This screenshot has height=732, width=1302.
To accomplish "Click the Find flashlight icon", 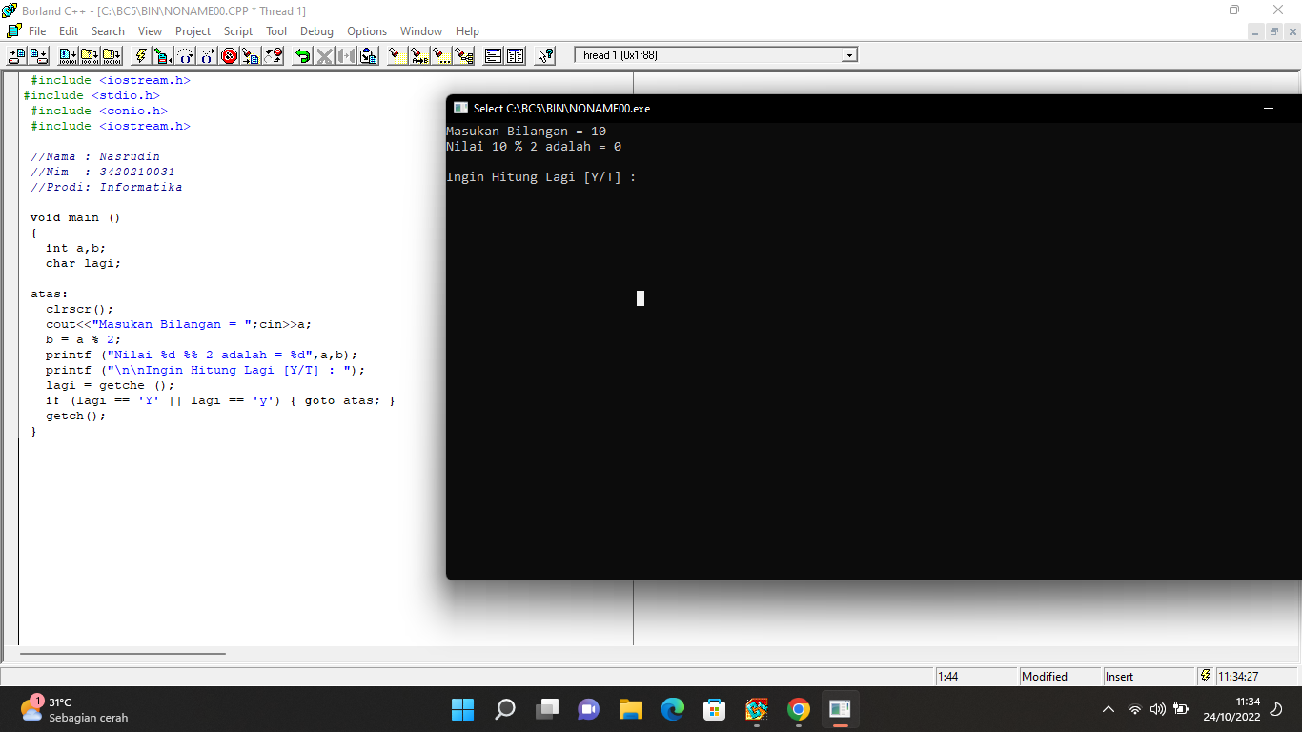I will (x=398, y=55).
